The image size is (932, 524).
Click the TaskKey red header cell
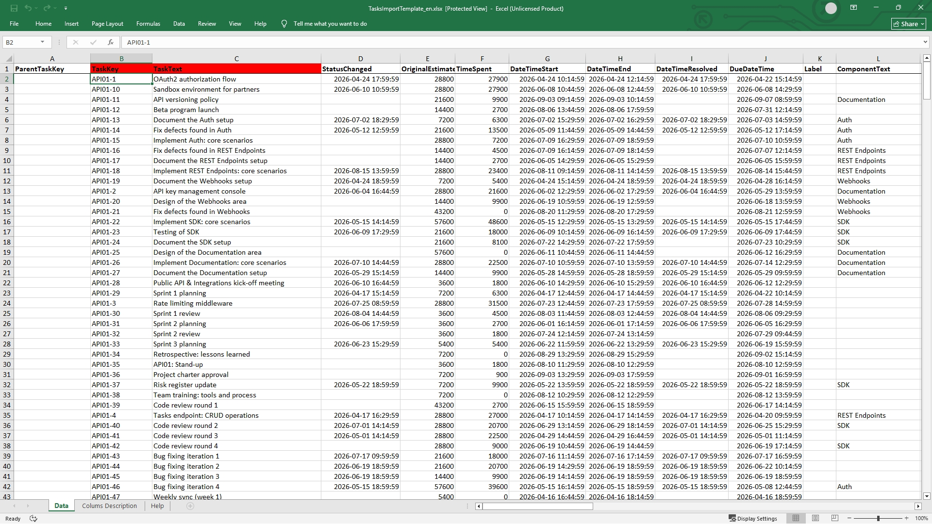point(121,69)
